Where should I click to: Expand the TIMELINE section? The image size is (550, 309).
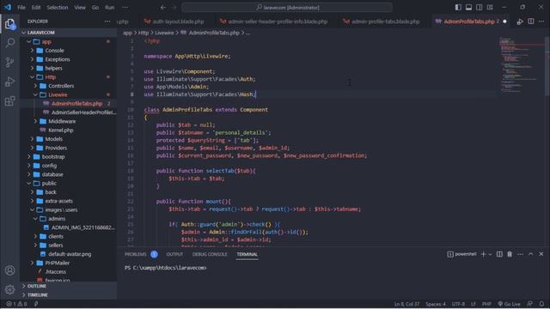(69, 295)
